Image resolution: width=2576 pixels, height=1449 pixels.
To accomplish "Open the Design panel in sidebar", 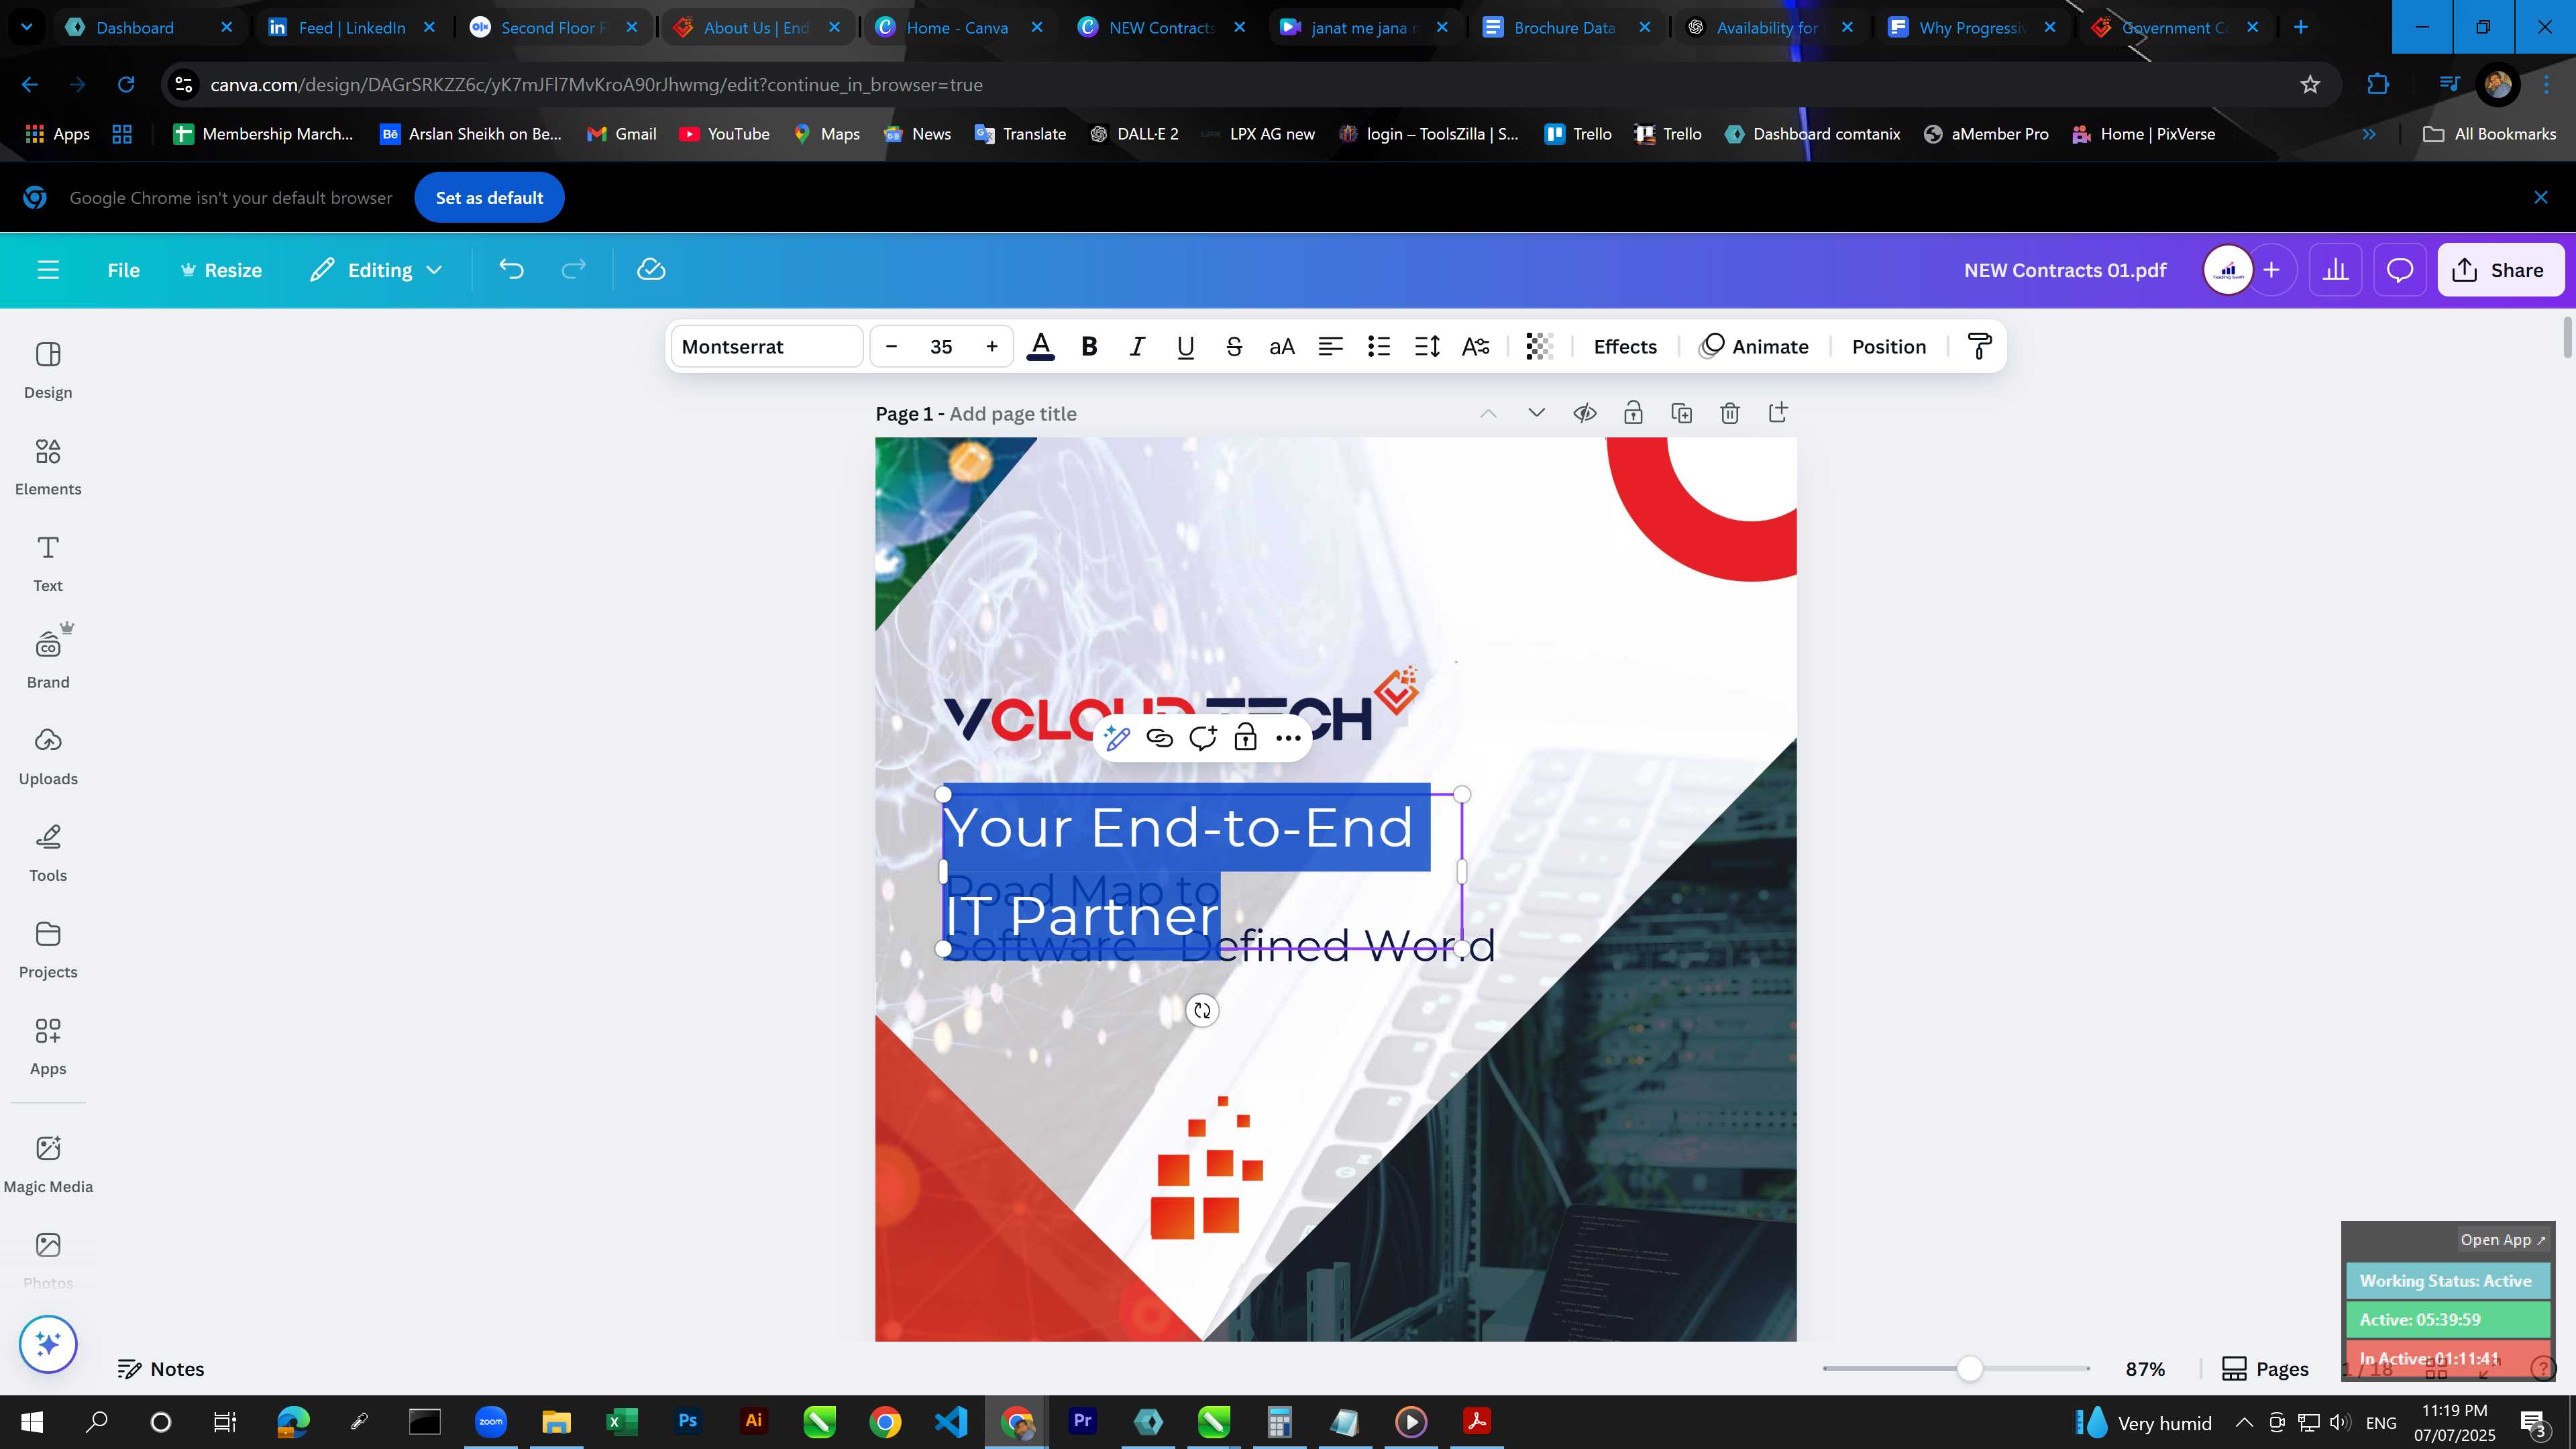I will (48, 370).
